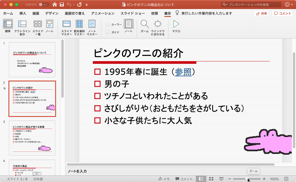
Task: Click the 参照 hyperlink on the slide
Action: click(183, 72)
